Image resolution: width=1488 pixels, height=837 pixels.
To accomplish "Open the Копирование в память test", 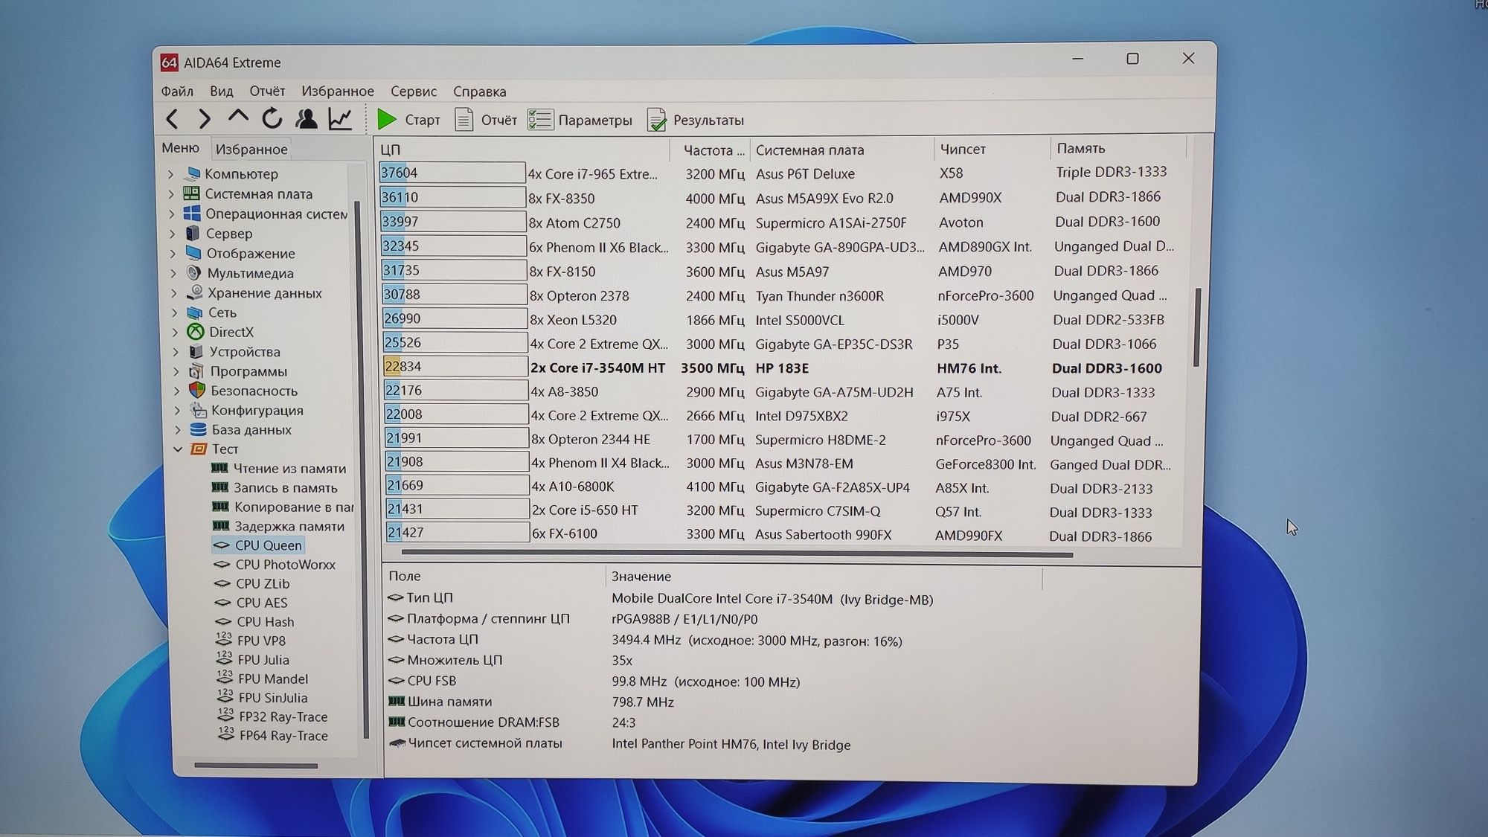I will click(283, 507).
